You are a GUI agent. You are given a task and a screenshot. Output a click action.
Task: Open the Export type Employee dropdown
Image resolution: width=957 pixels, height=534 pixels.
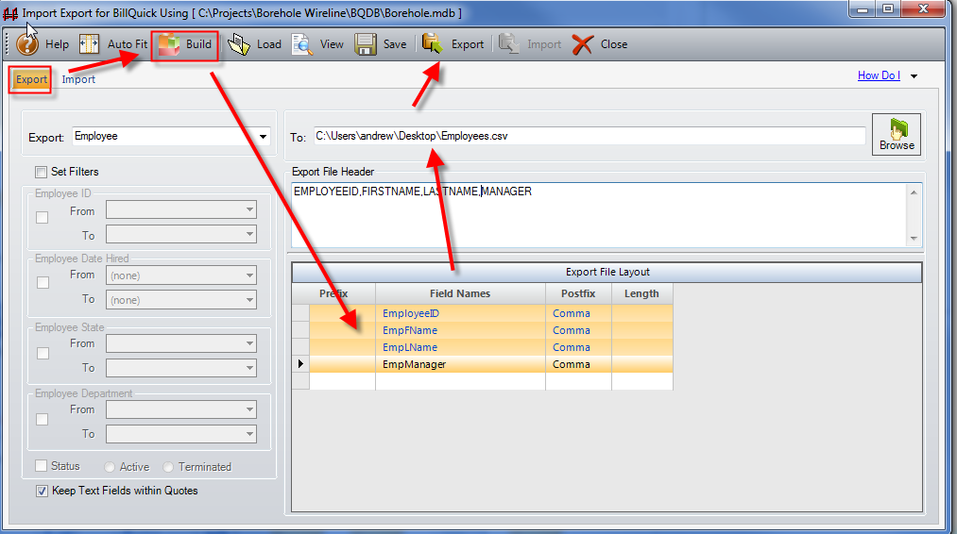click(x=263, y=137)
